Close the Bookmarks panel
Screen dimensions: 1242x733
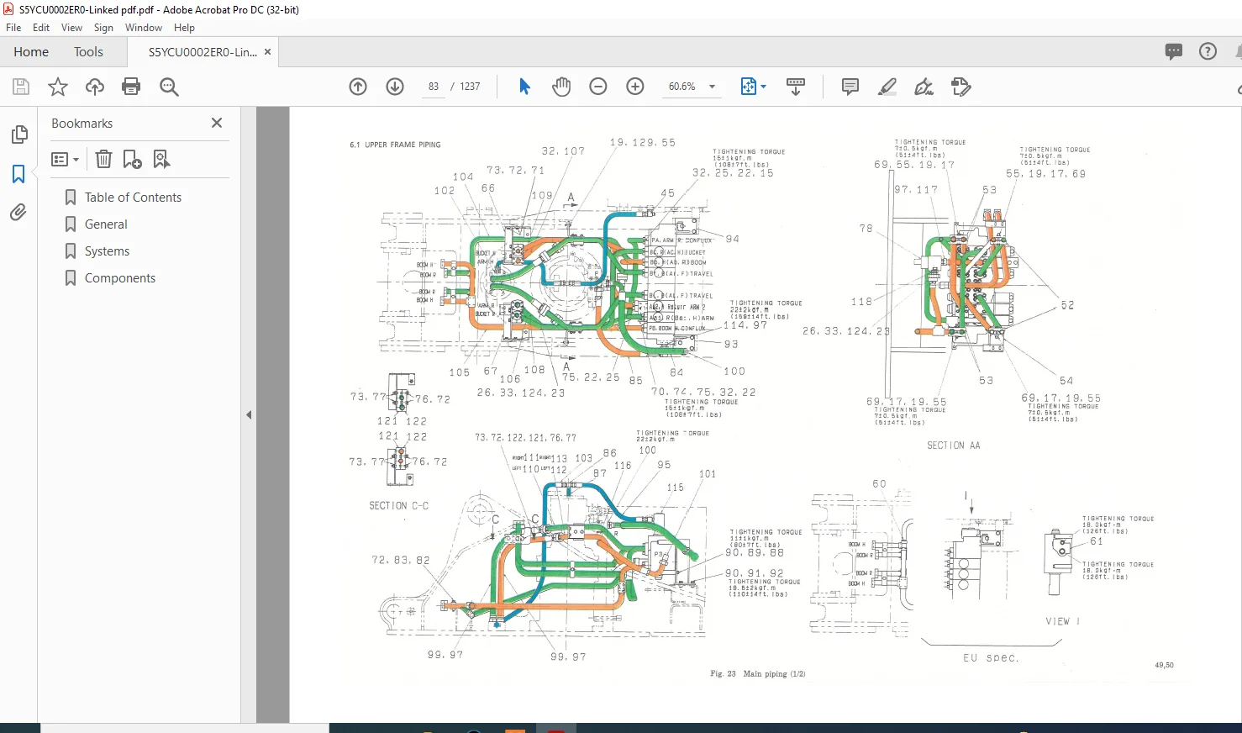[217, 123]
